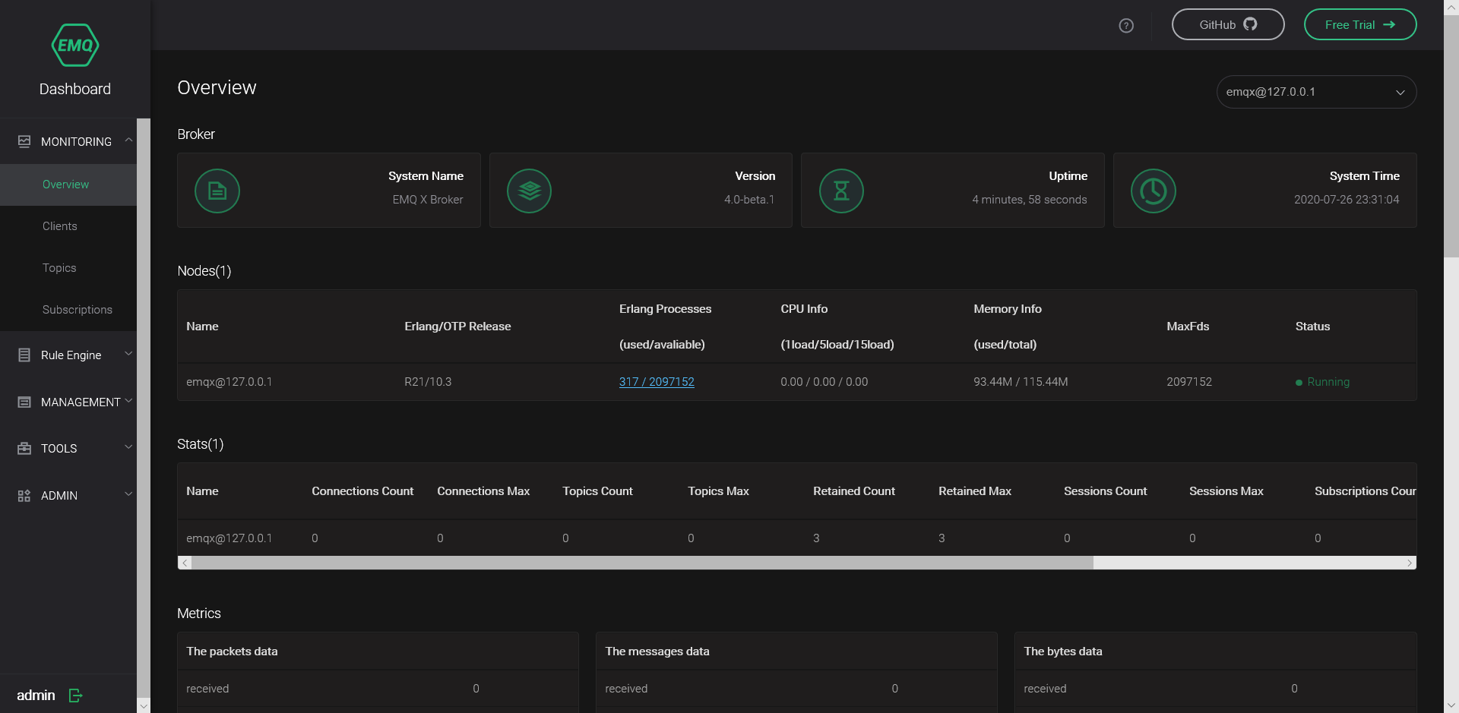This screenshot has width=1459, height=713.
Task: Click the 93.44M / 115.44M memory value
Action: pyautogui.click(x=1021, y=382)
